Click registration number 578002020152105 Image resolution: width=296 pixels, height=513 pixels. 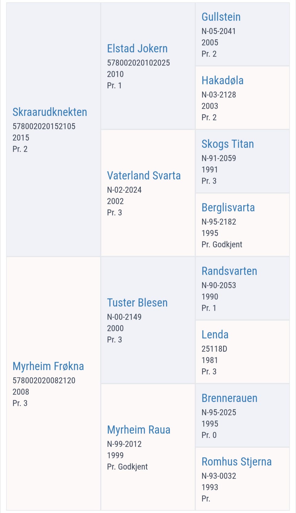coord(44,126)
